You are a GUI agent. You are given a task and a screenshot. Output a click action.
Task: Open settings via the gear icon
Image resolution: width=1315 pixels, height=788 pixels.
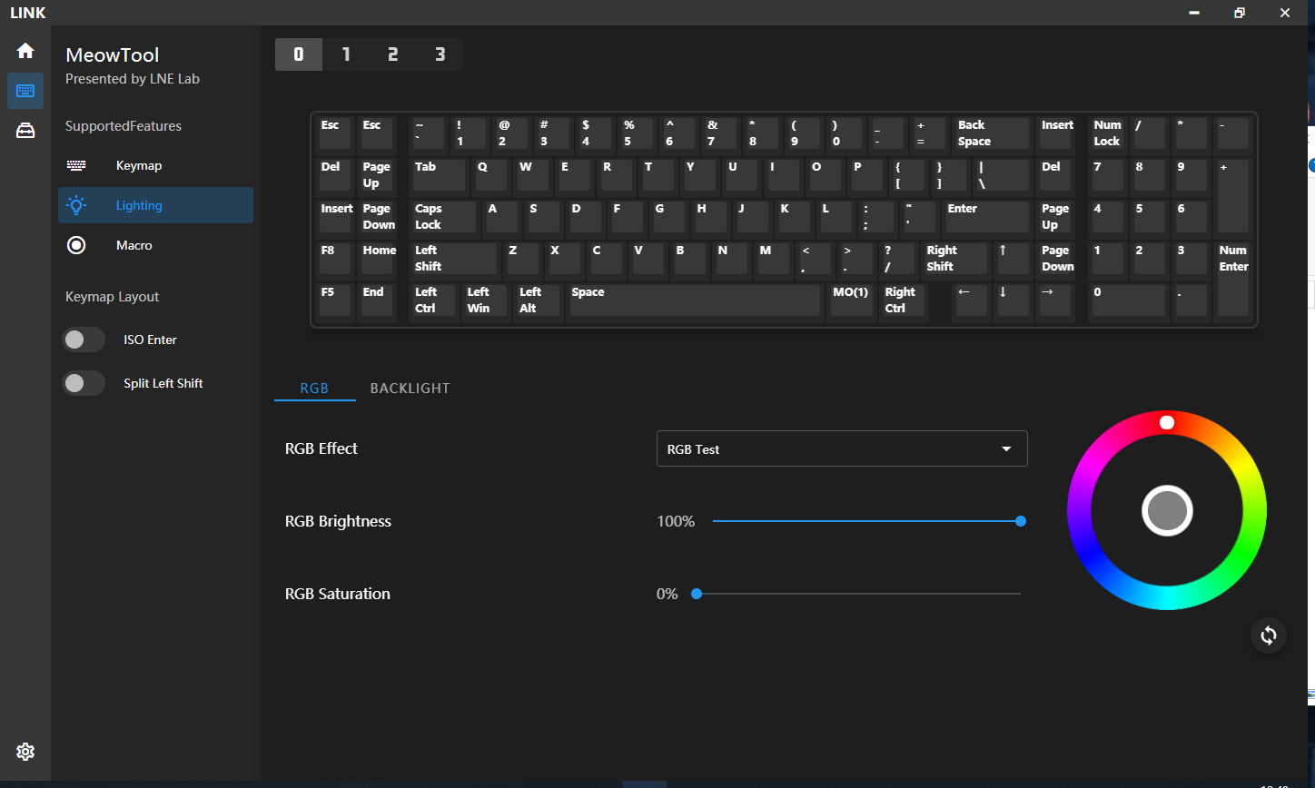point(25,752)
